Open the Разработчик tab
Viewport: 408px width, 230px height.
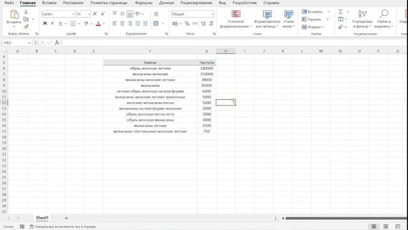[x=245, y=3]
